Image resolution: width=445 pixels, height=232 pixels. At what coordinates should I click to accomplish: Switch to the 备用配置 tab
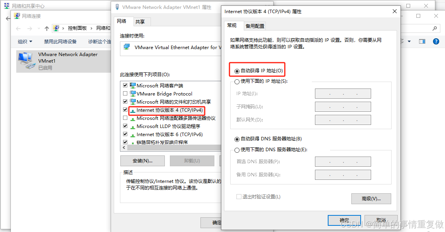point(255,26)
